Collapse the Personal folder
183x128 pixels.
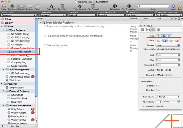tap(2, 84)
